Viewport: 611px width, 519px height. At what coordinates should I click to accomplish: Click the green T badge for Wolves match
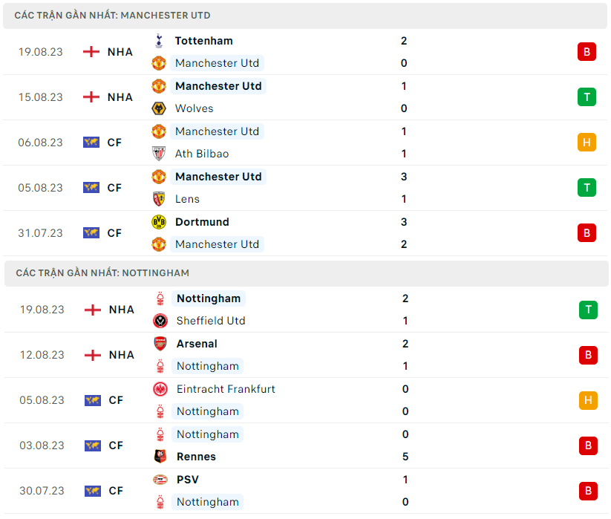[x=587, y=97]
